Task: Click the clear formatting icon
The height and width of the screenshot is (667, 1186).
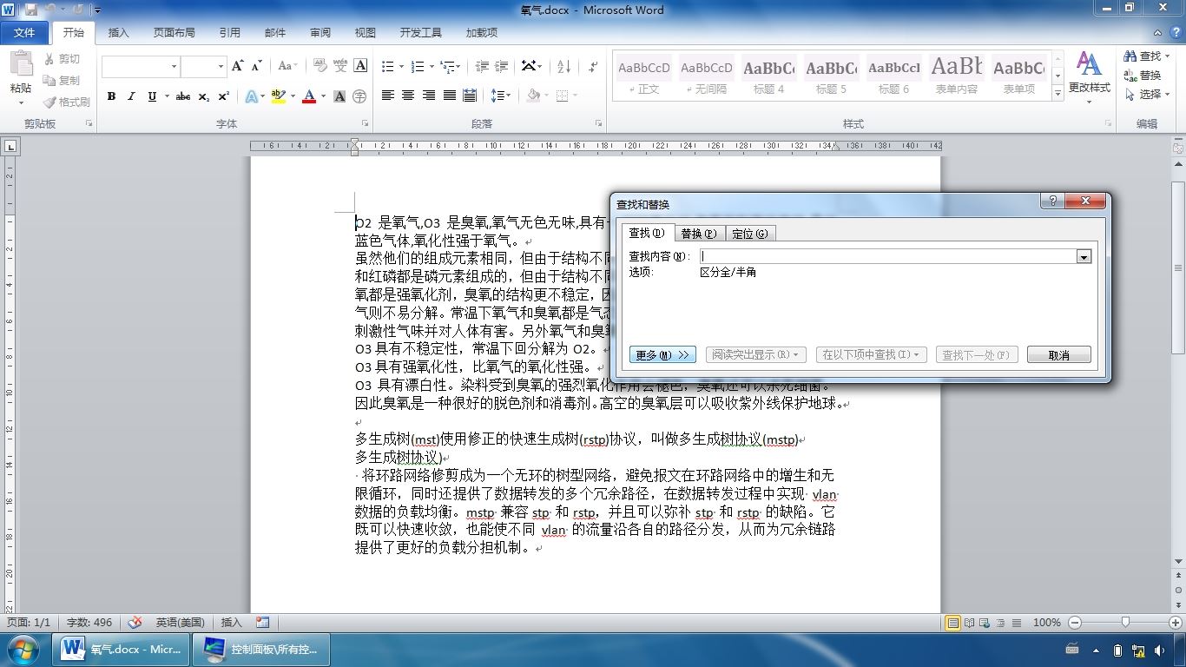Action: [x=320, y=66]
